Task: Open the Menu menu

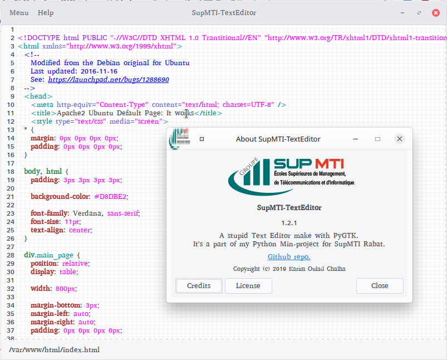Action: [19, 13]
